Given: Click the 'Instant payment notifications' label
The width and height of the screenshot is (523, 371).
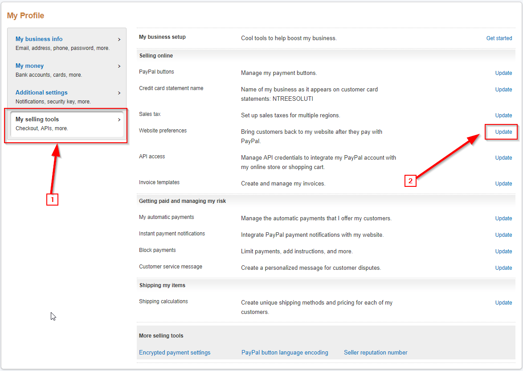Looking at the screenshot, I should coord(172,234).
